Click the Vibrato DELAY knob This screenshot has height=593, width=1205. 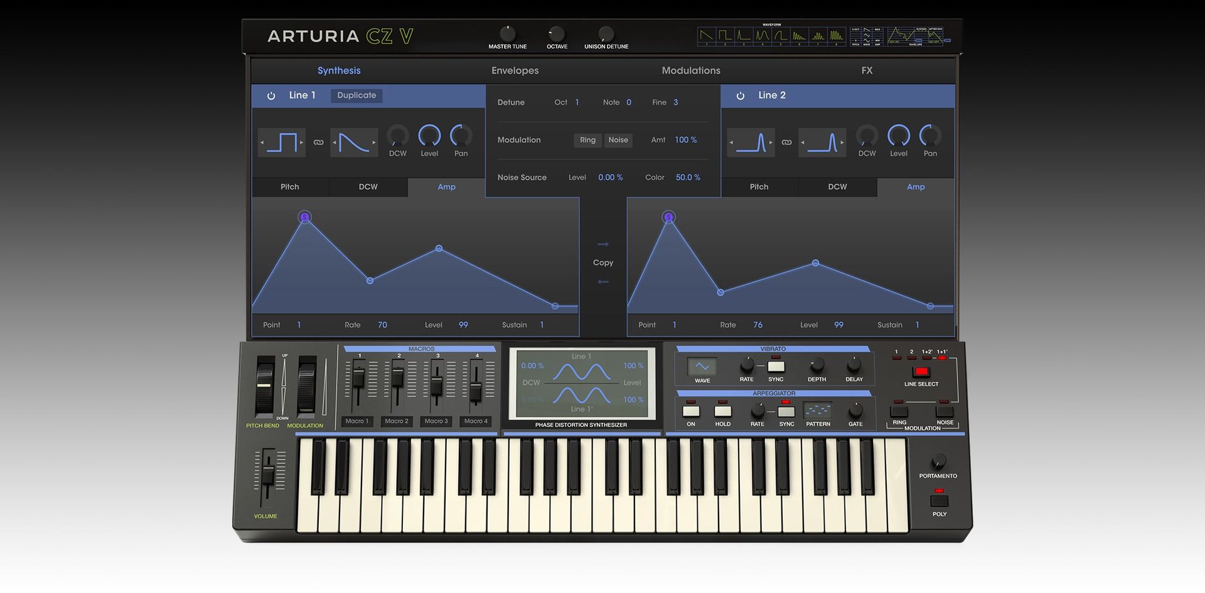point(854,365)
